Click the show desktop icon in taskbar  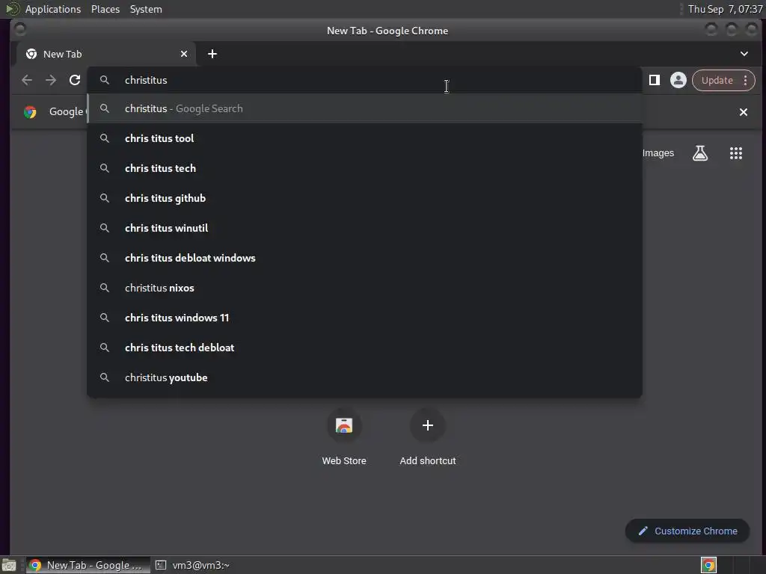click(9, 565)
